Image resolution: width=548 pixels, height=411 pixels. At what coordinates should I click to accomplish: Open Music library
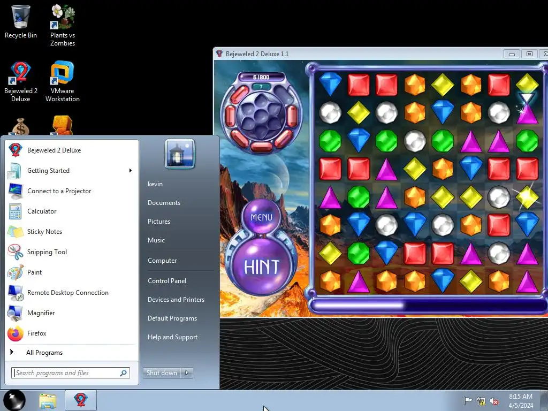pyautogui.click(x=156, y=240)
